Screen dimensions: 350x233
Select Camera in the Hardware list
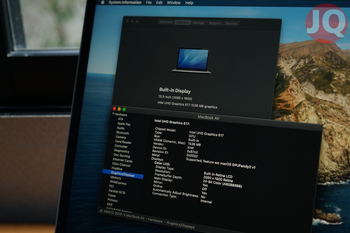[121, 137]
